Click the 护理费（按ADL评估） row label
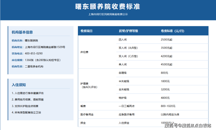 pyautogui.click(x=89, y=85)
